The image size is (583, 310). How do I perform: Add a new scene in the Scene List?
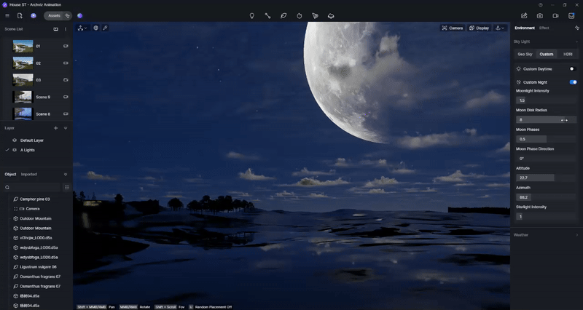[x=55, y=29]
